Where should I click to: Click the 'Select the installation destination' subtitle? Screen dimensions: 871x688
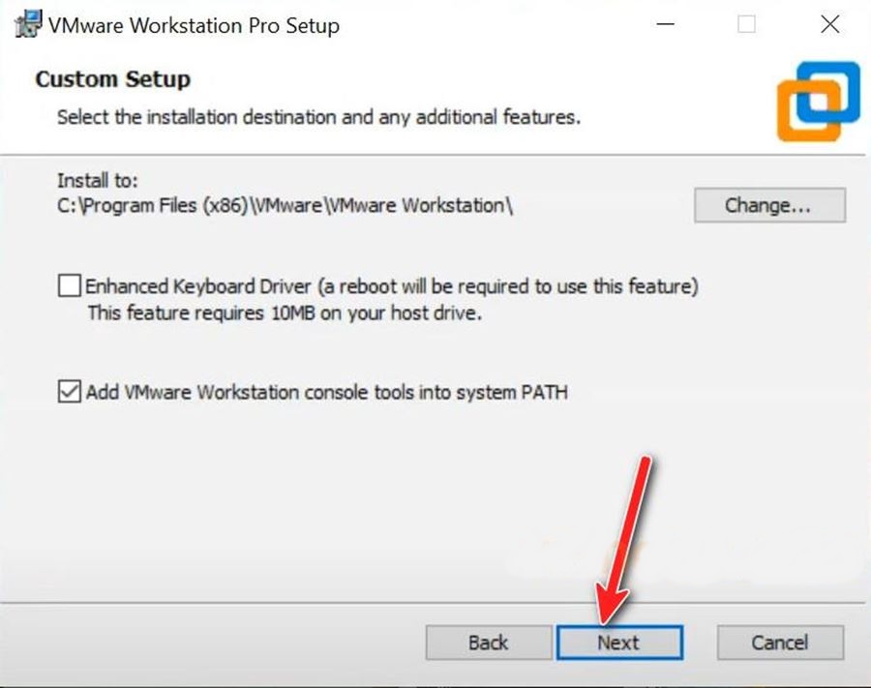318,118
